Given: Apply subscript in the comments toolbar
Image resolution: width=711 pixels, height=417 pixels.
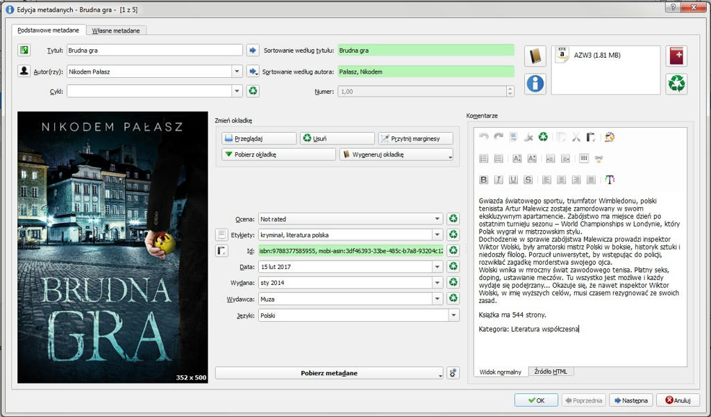Looking at the screenshot, I should click(532, 158).
